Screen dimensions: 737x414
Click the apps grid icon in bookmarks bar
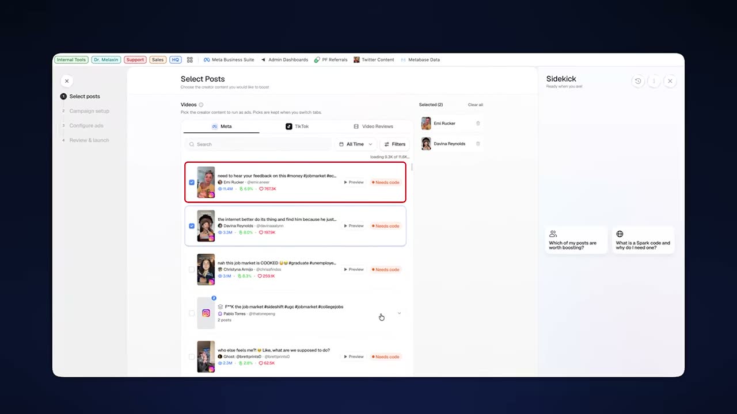click(x=190, y=60)
